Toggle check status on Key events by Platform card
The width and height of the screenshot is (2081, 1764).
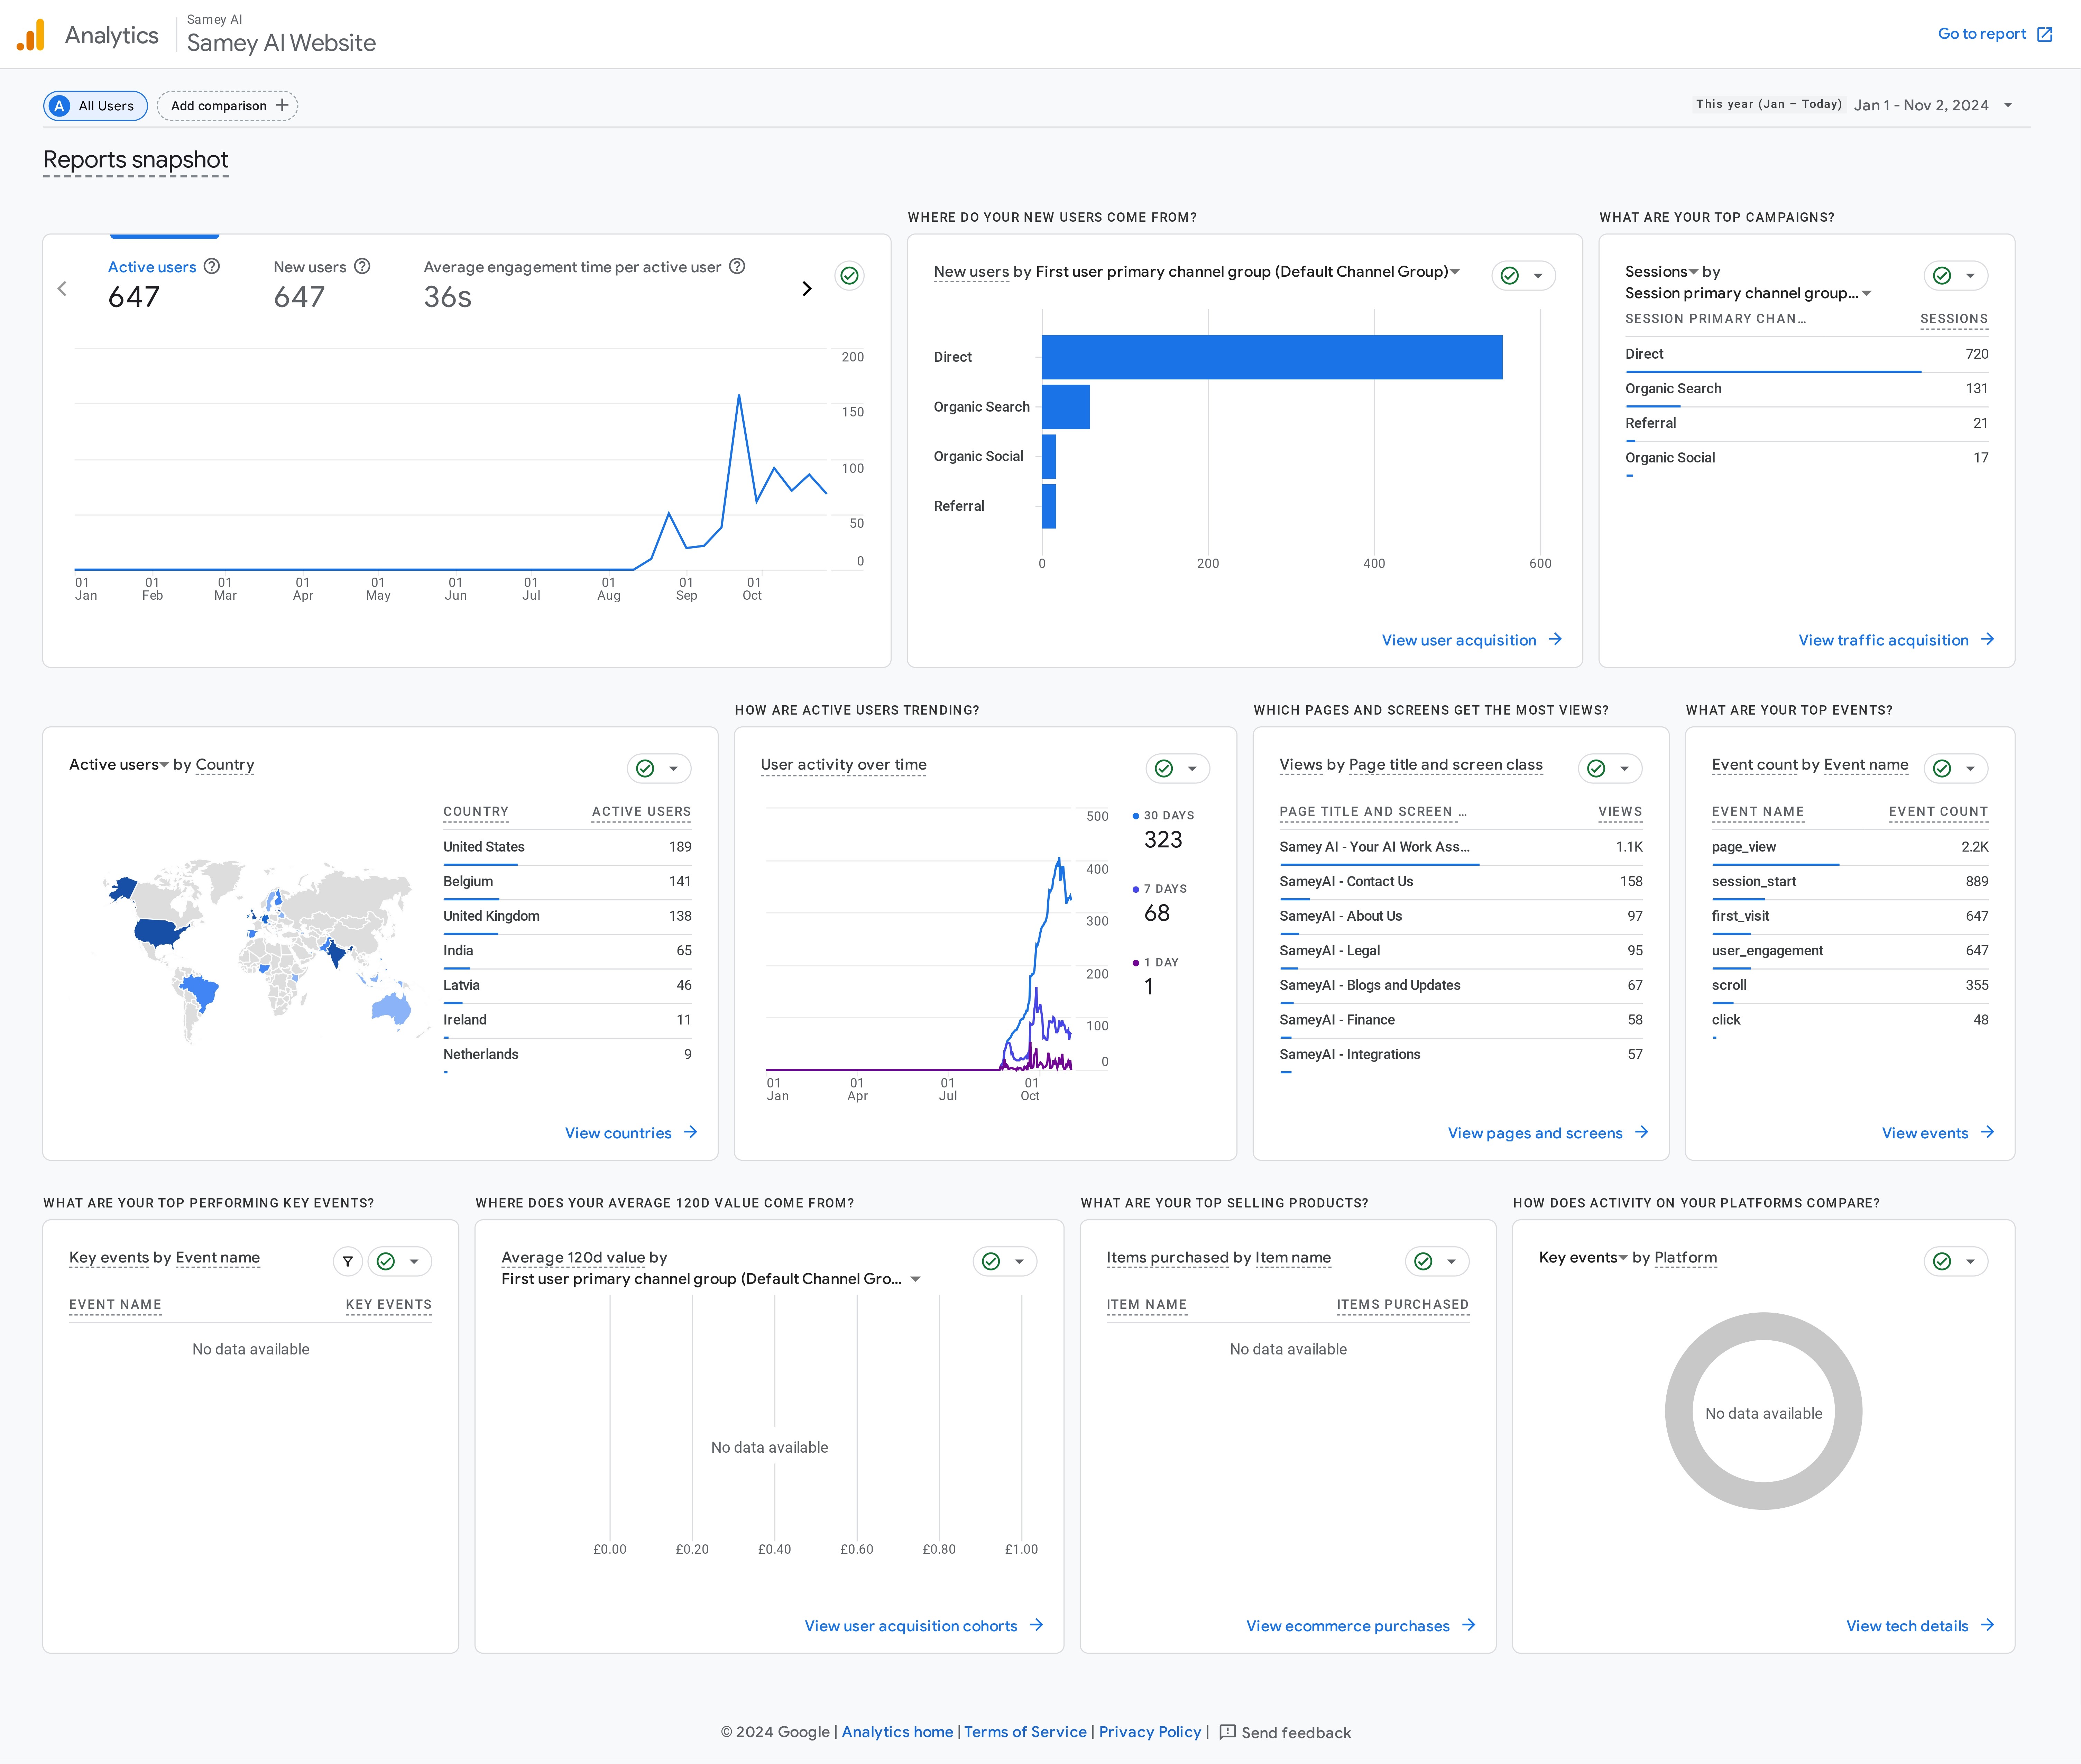click(x=1942, y=1261)
